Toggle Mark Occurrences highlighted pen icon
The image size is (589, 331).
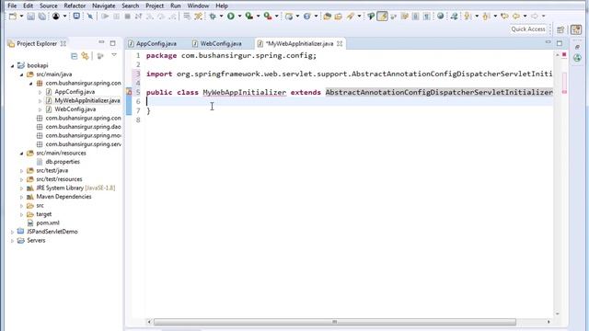[383, 17]
